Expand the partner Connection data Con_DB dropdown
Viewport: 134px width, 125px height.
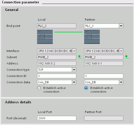pos(121,82)
